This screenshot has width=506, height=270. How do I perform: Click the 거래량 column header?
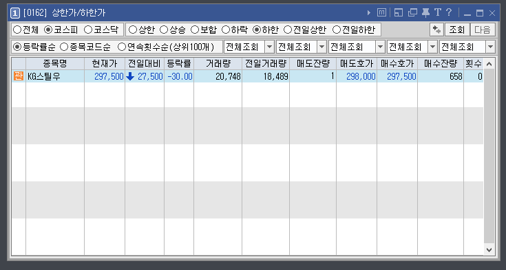[x=218, y=64]
